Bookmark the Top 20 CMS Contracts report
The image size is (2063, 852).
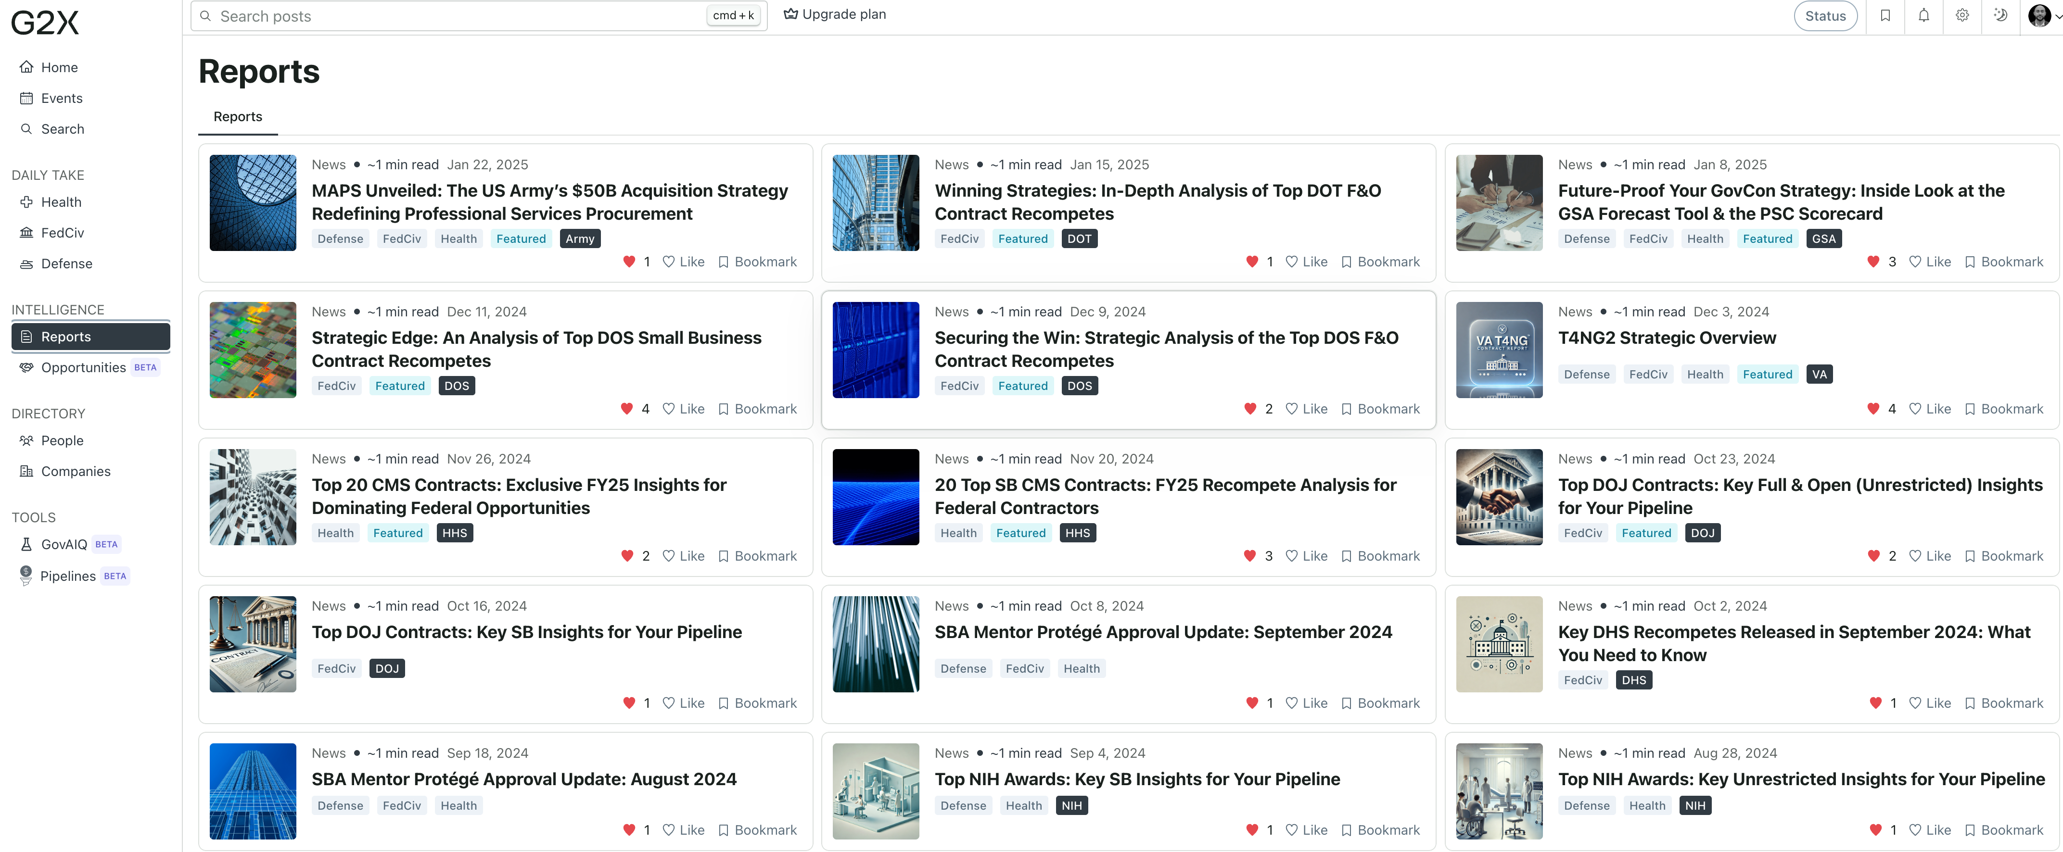pyautogui.click(x=758, y=556)
